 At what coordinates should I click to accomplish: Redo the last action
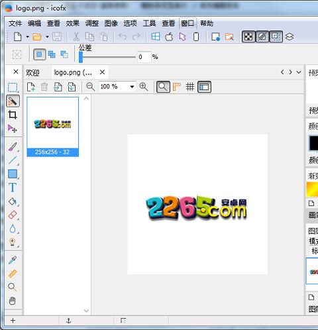click(x=136, y=36)
